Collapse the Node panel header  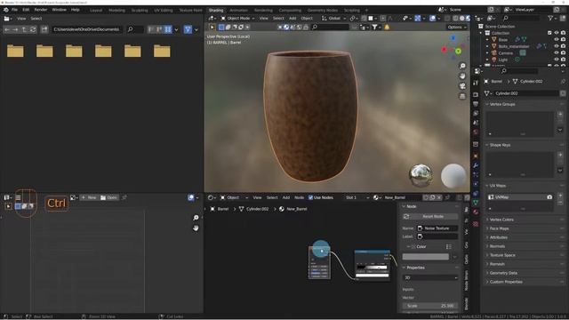tap(411, 206)
